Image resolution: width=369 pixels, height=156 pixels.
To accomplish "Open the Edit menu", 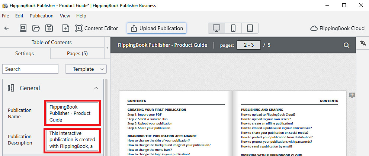I will pos(19,16).
